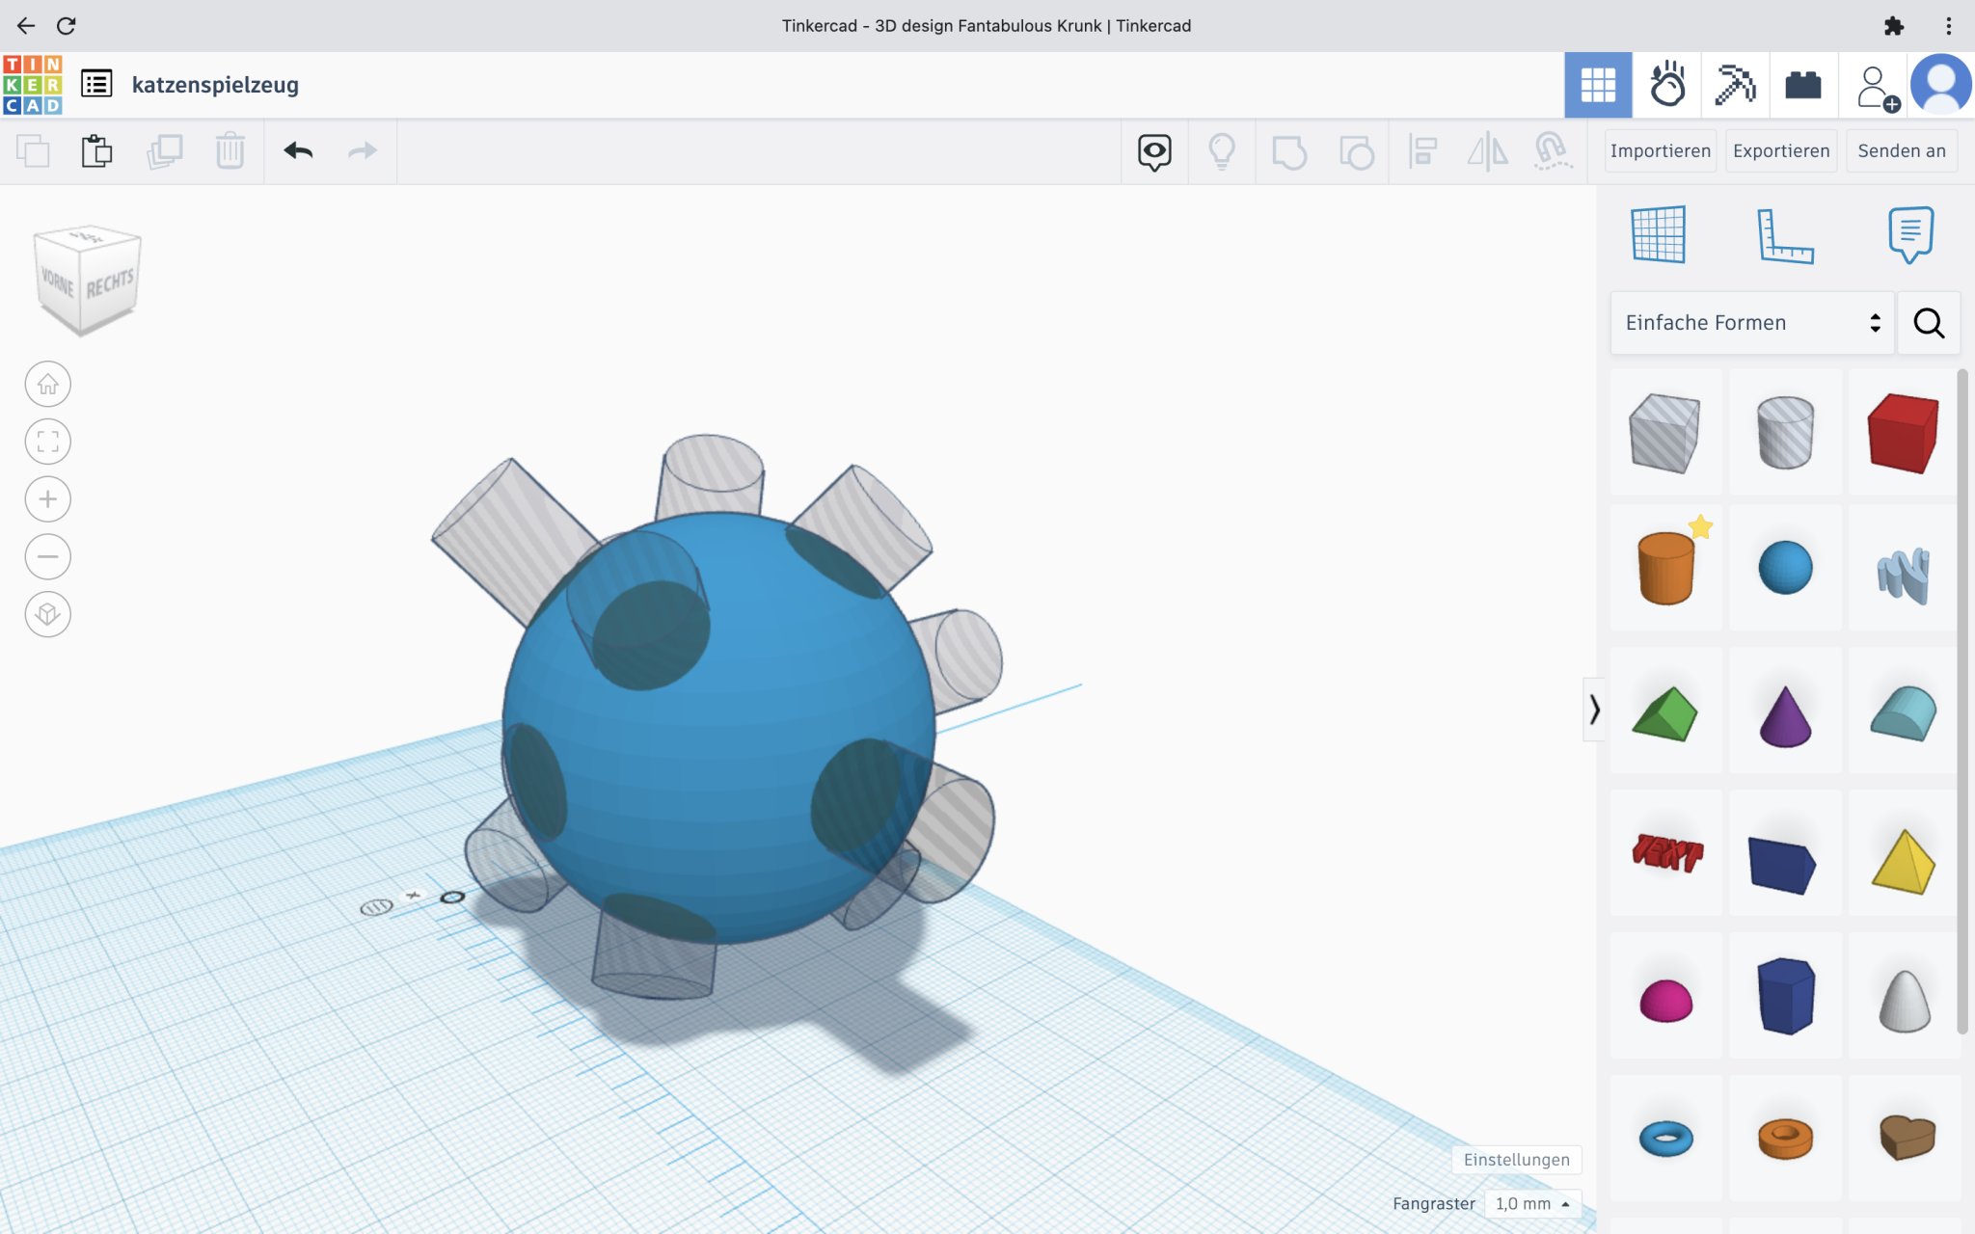Select the red box shape
1975x1234 pixels.
(1902, 433)
